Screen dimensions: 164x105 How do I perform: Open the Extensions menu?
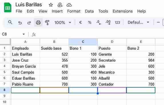(123, 11)
